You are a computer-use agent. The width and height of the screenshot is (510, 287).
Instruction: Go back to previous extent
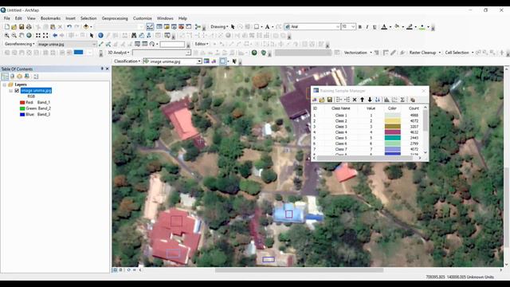click(55, 35)
